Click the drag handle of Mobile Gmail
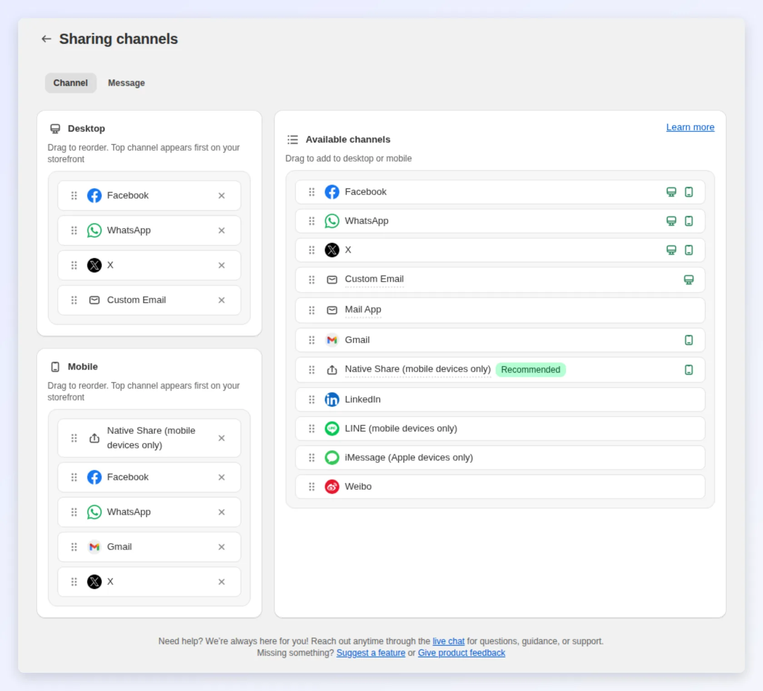 [x=74, y=547]
